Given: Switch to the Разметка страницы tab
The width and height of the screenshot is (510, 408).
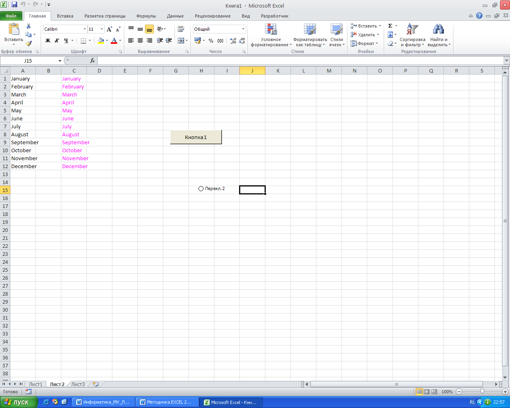Looking at the screenshot, I should (105, 16).
